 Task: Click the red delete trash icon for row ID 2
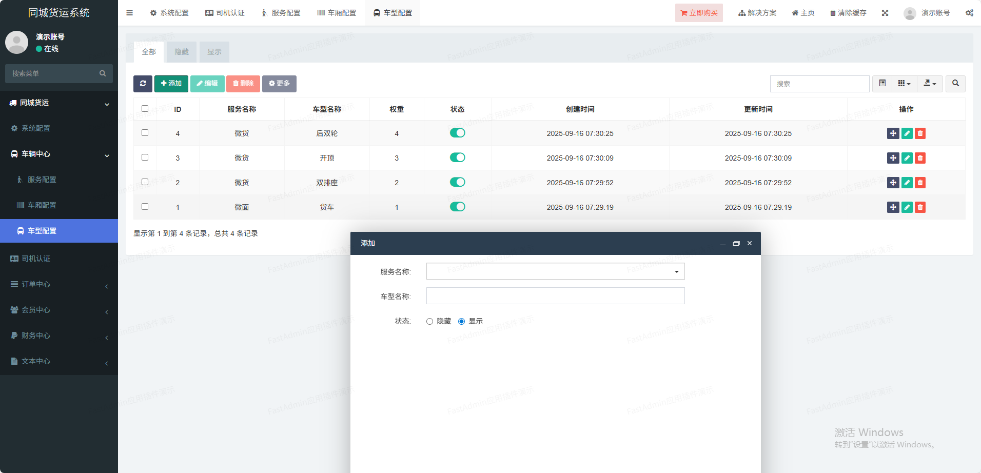[x=920, y=183]
